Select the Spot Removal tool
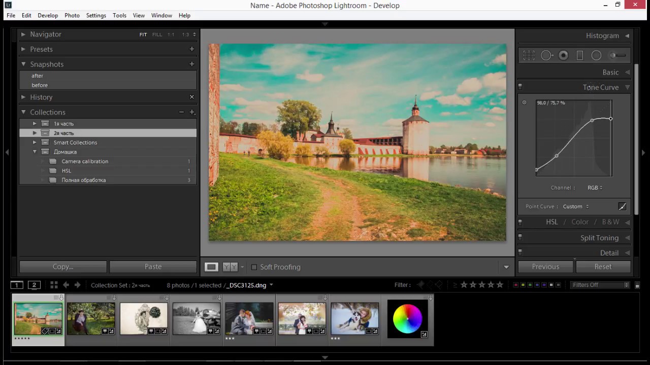This screenshot has height=365, width=650. coord(546,55)
